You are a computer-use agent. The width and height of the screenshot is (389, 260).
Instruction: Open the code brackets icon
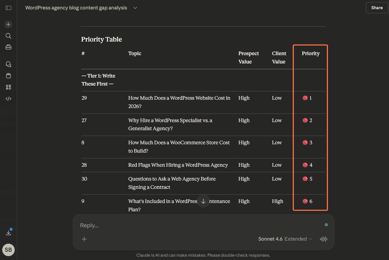[8, 99]
